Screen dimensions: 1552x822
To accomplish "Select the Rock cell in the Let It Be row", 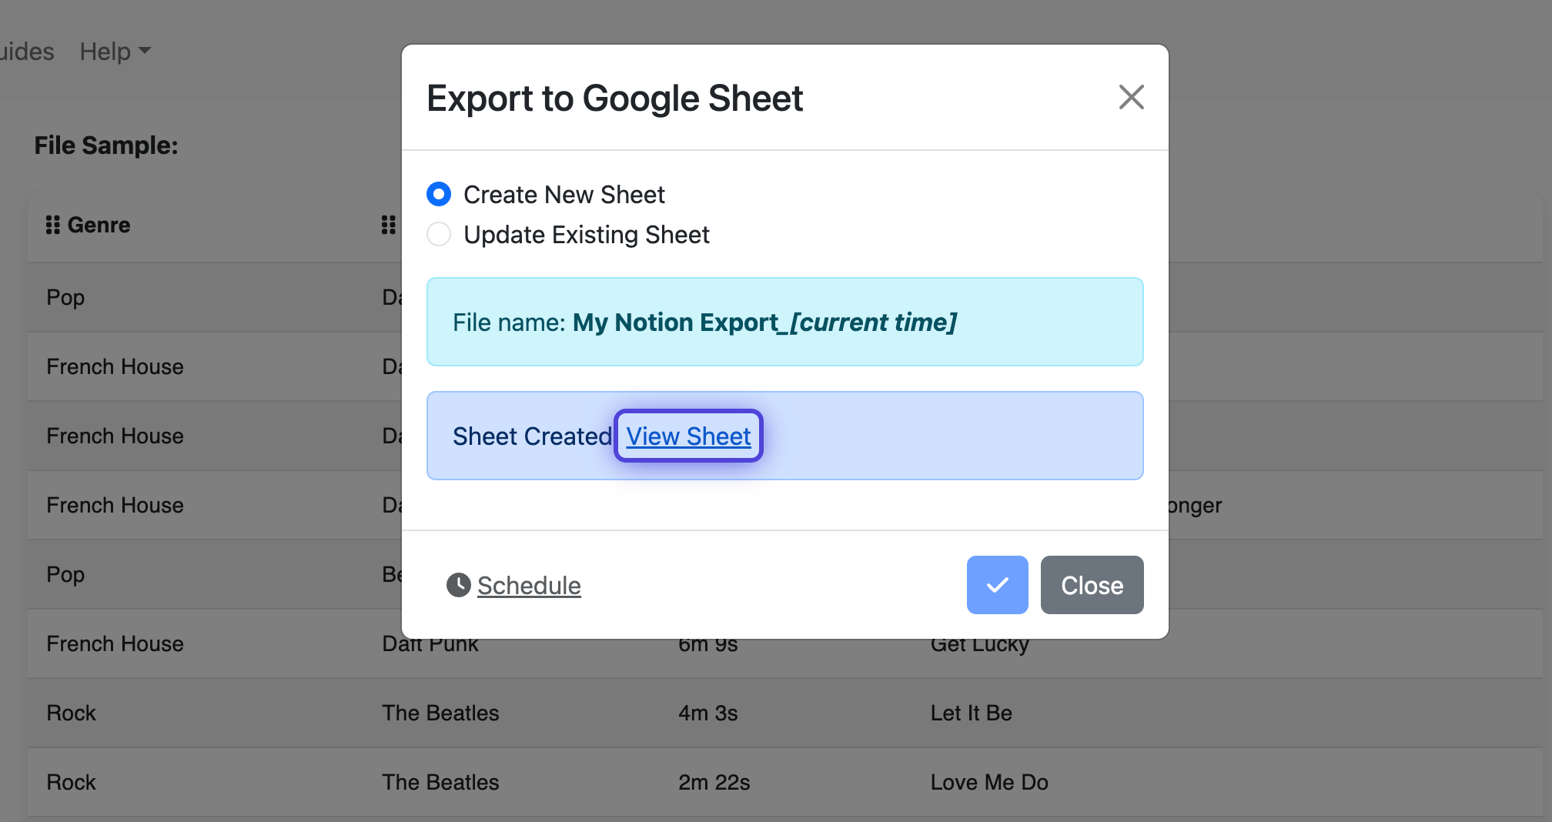I will click(x=71, y=713).
